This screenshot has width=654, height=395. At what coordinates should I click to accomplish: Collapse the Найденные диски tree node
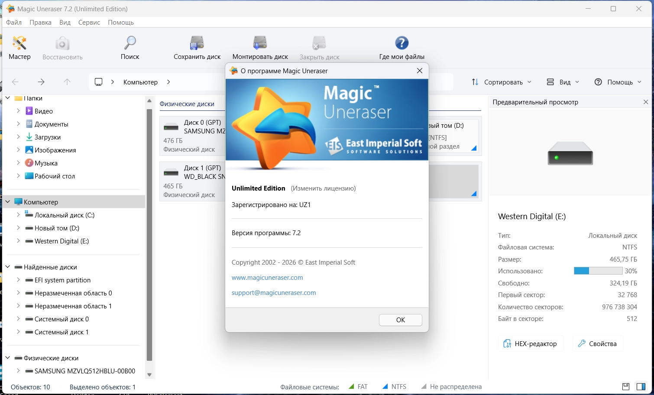(x=8, y=267)
